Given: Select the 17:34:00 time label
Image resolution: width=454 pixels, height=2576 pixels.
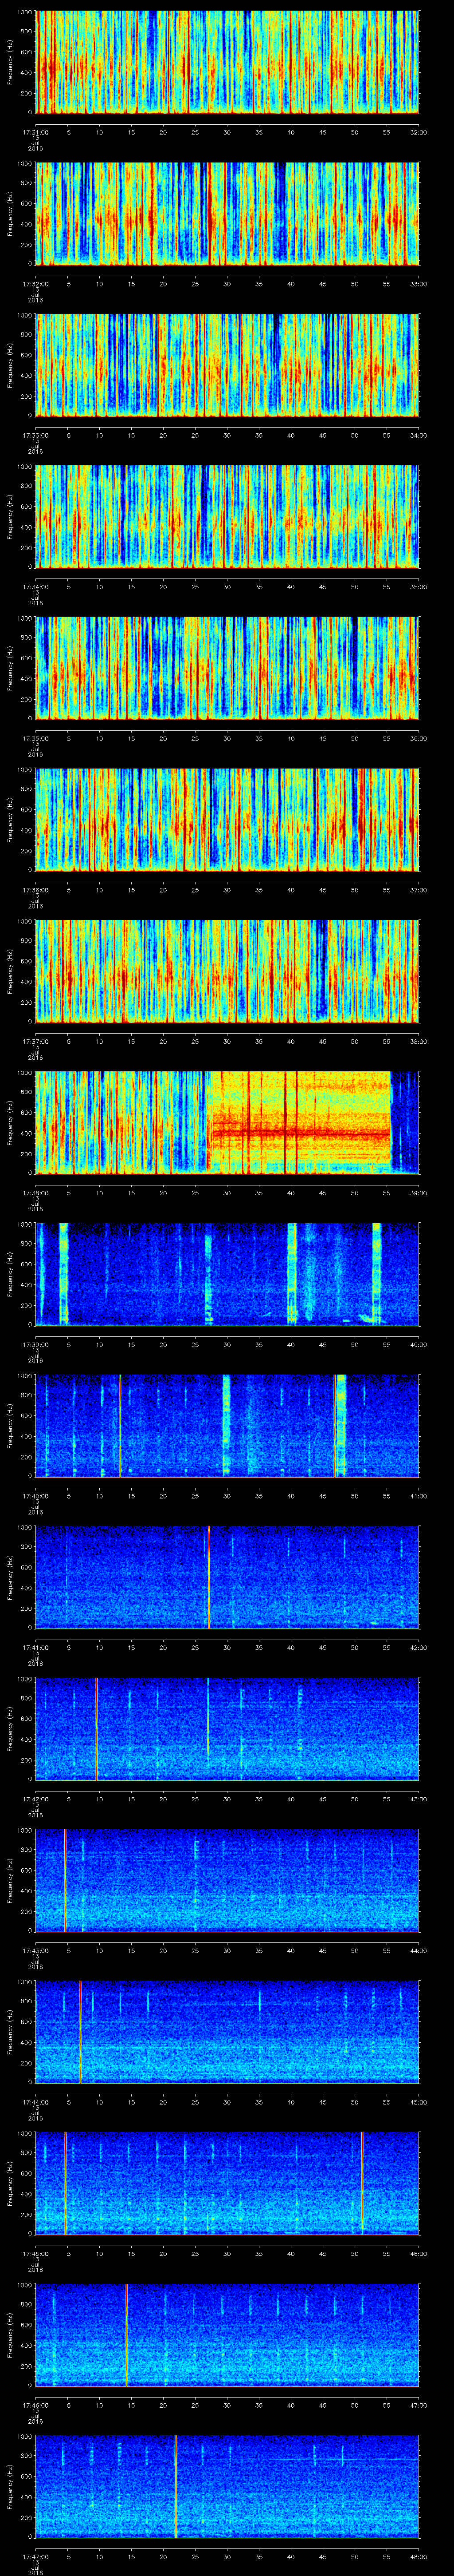Looking at the screenshot, I should coord(36,586).
